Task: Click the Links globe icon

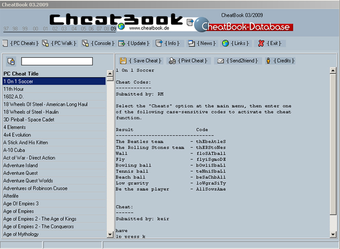Action: click(225, 43)
